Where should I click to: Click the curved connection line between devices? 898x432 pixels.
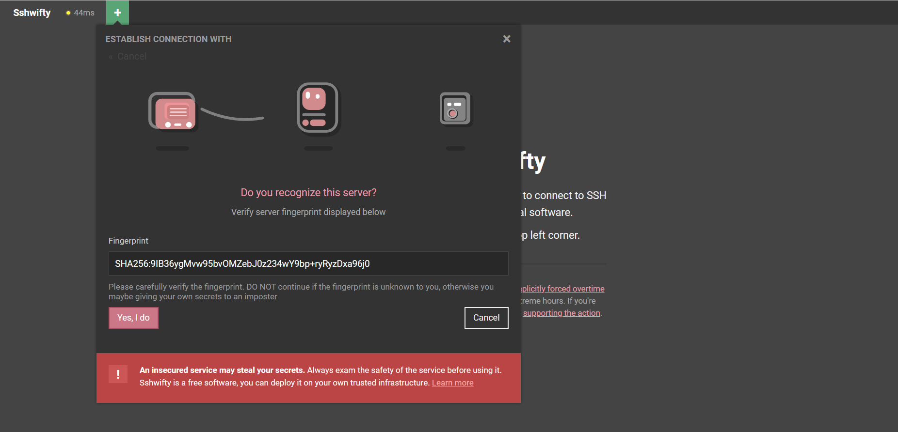pos(232,116)
